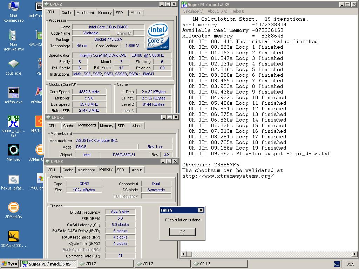
Task: Click the Multiplier x 9.0 value
Action: tap(89, 98)
